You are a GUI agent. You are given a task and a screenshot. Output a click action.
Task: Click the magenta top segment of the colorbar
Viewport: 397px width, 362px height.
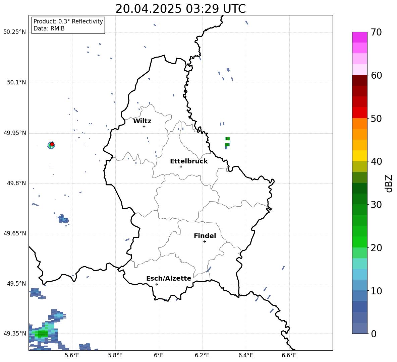(x=359, y=37)
